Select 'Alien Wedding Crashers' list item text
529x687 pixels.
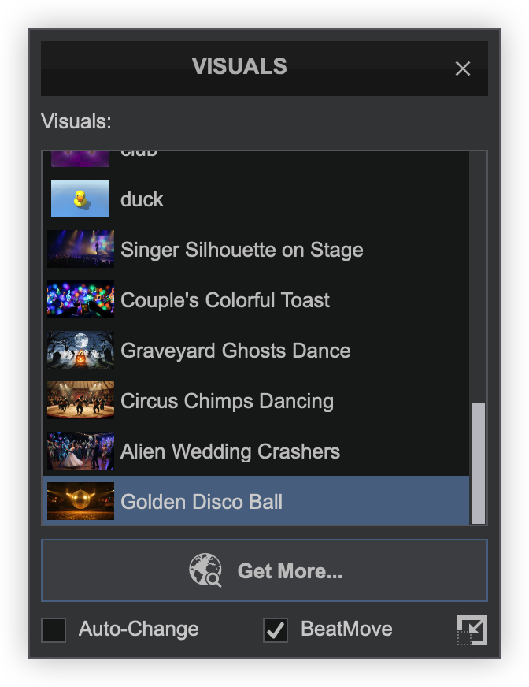(230, 451)
